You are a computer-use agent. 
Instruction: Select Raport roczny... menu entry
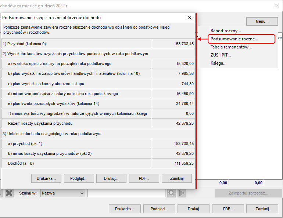[x=225, y=31]
